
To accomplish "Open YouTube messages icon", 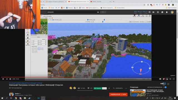I will click(162, 12).
